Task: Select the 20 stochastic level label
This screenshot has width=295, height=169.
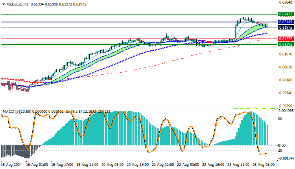Action: 280,151
